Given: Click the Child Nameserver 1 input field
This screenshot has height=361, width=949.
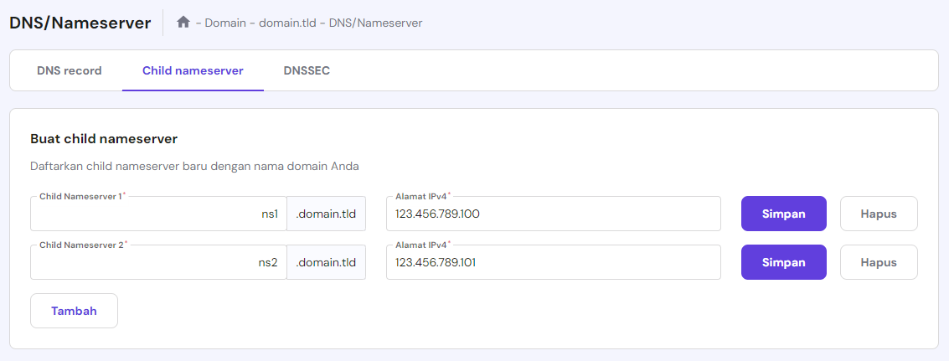Looking at the screenshot, I should tap(158, 214).
